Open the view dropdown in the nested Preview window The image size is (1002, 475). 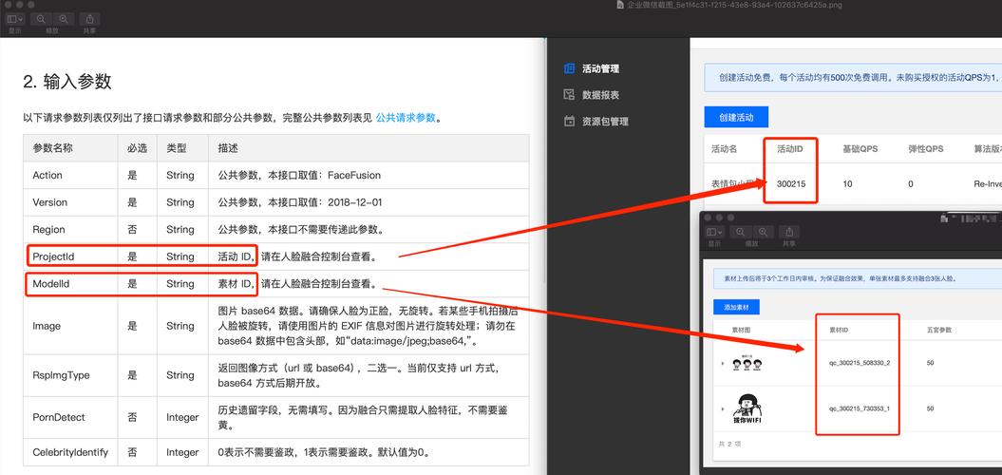click(x=716, y=232)
